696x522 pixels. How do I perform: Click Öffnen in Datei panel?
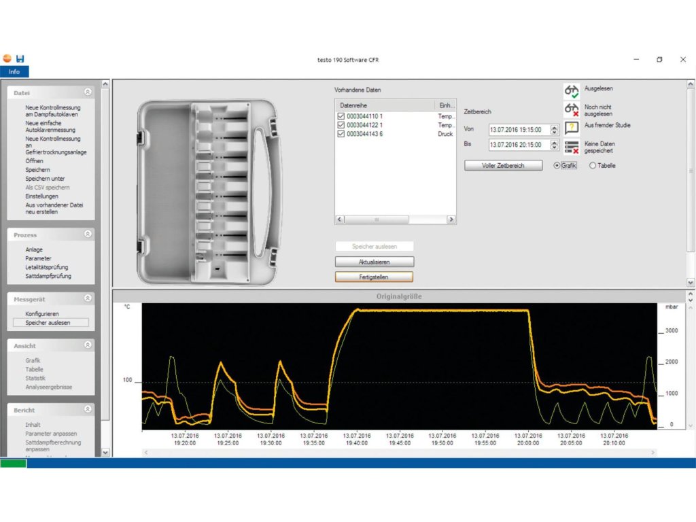(34, 160)
